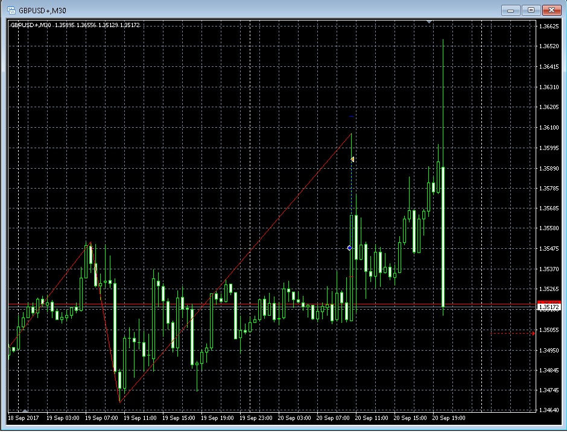Click the yellow arrow trade marker
This screenshot has width=567, height=432.
pos(352,159)
